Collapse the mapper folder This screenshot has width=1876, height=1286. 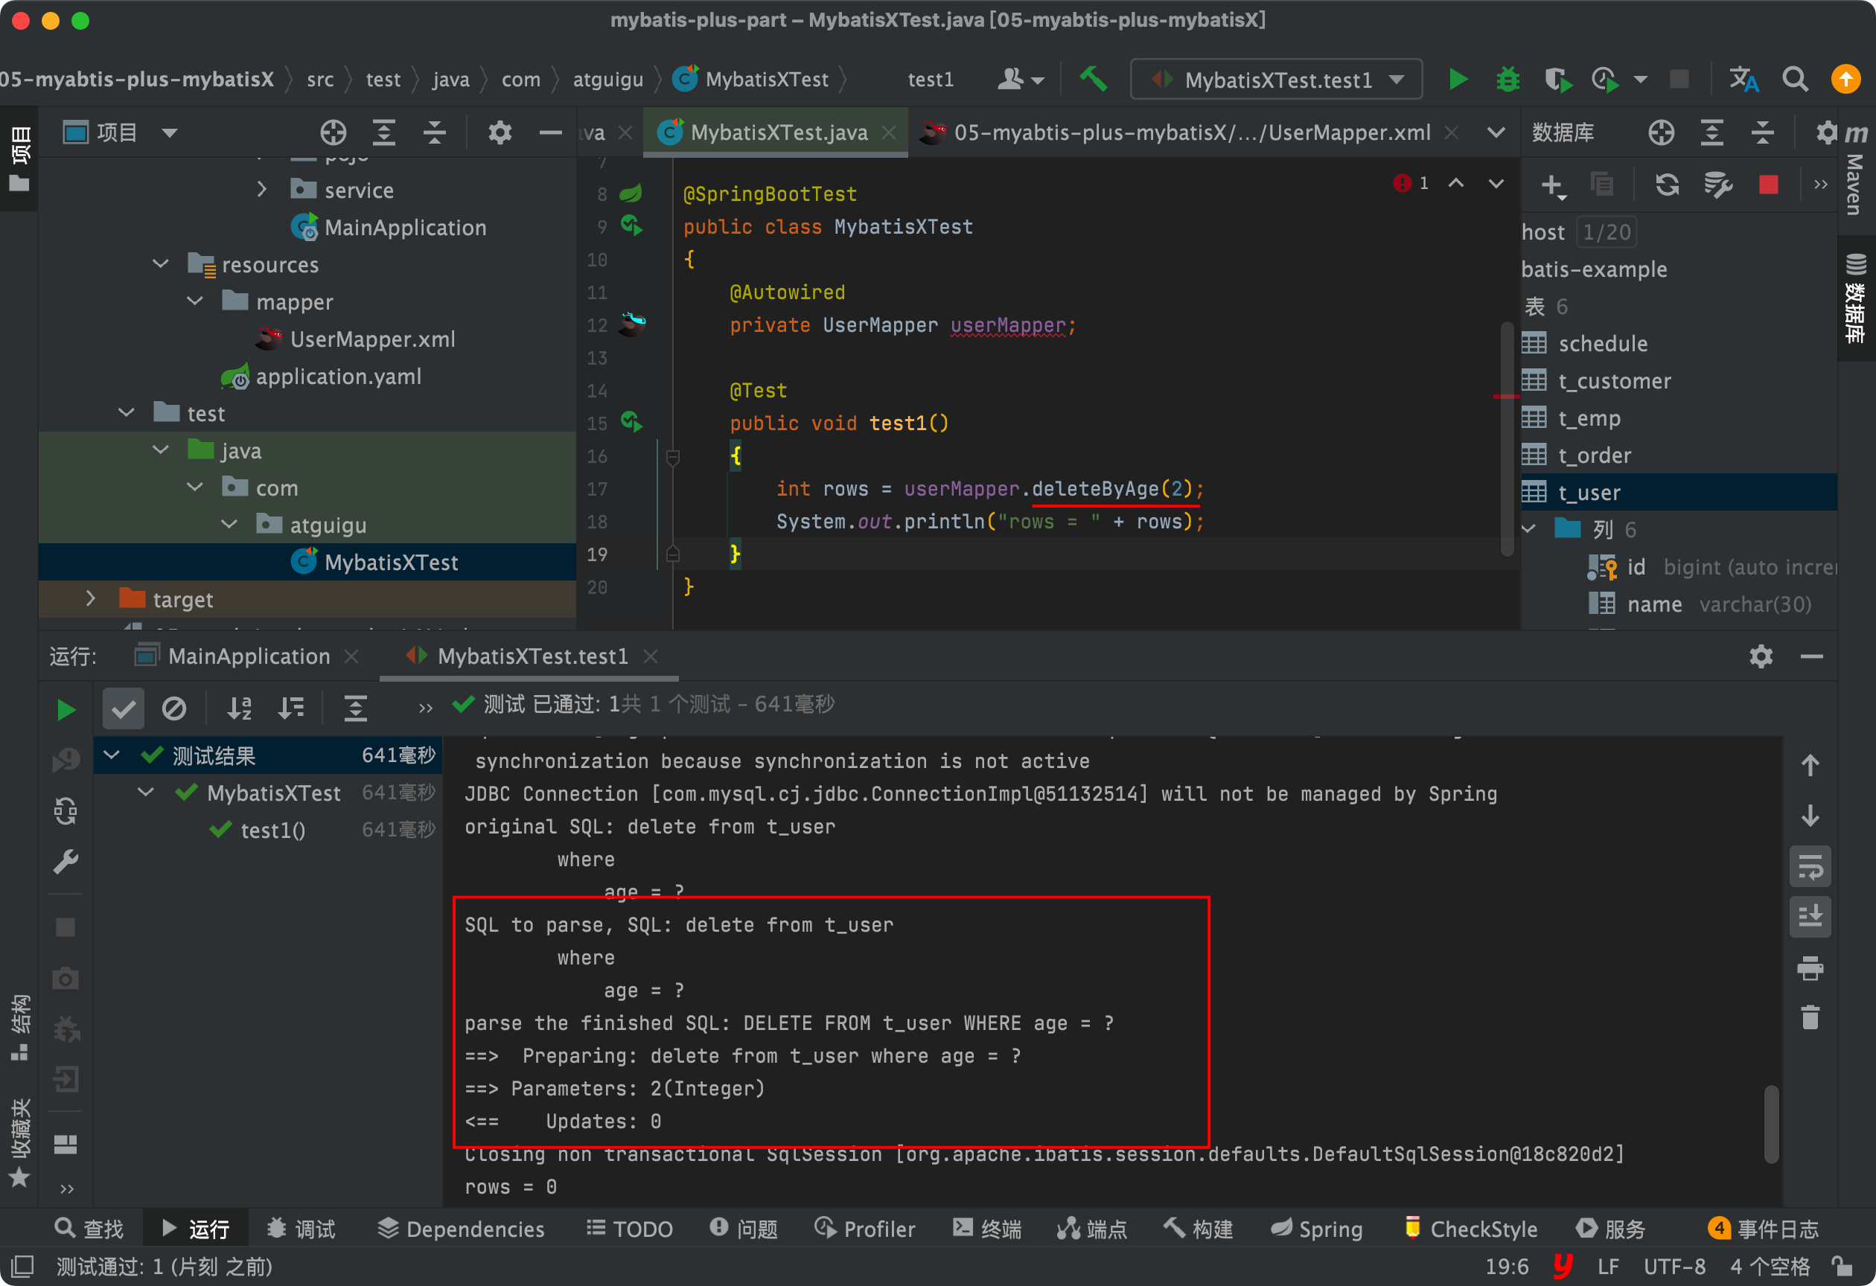(x=194, y=301)
